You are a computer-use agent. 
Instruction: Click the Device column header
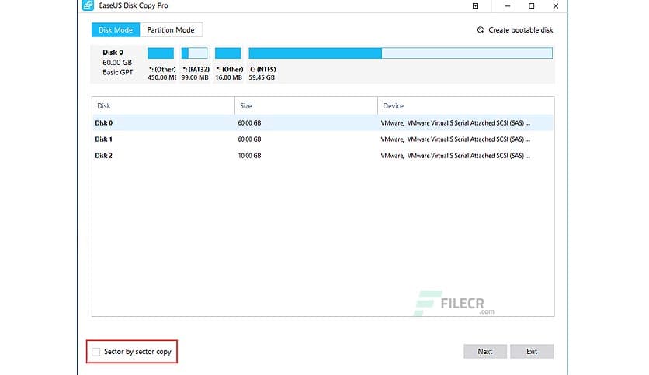pyautogui.click(x=466, y=106)
